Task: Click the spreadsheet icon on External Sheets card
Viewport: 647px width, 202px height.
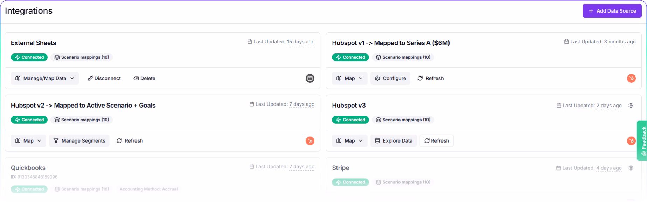Action: coord(310,78)
